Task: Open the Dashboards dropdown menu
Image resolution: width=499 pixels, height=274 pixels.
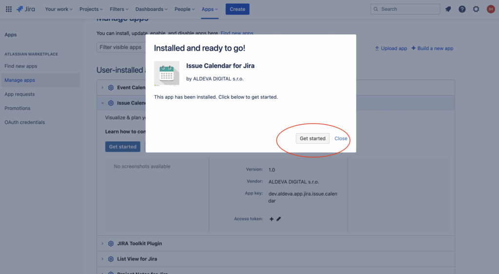Action: 151,9
